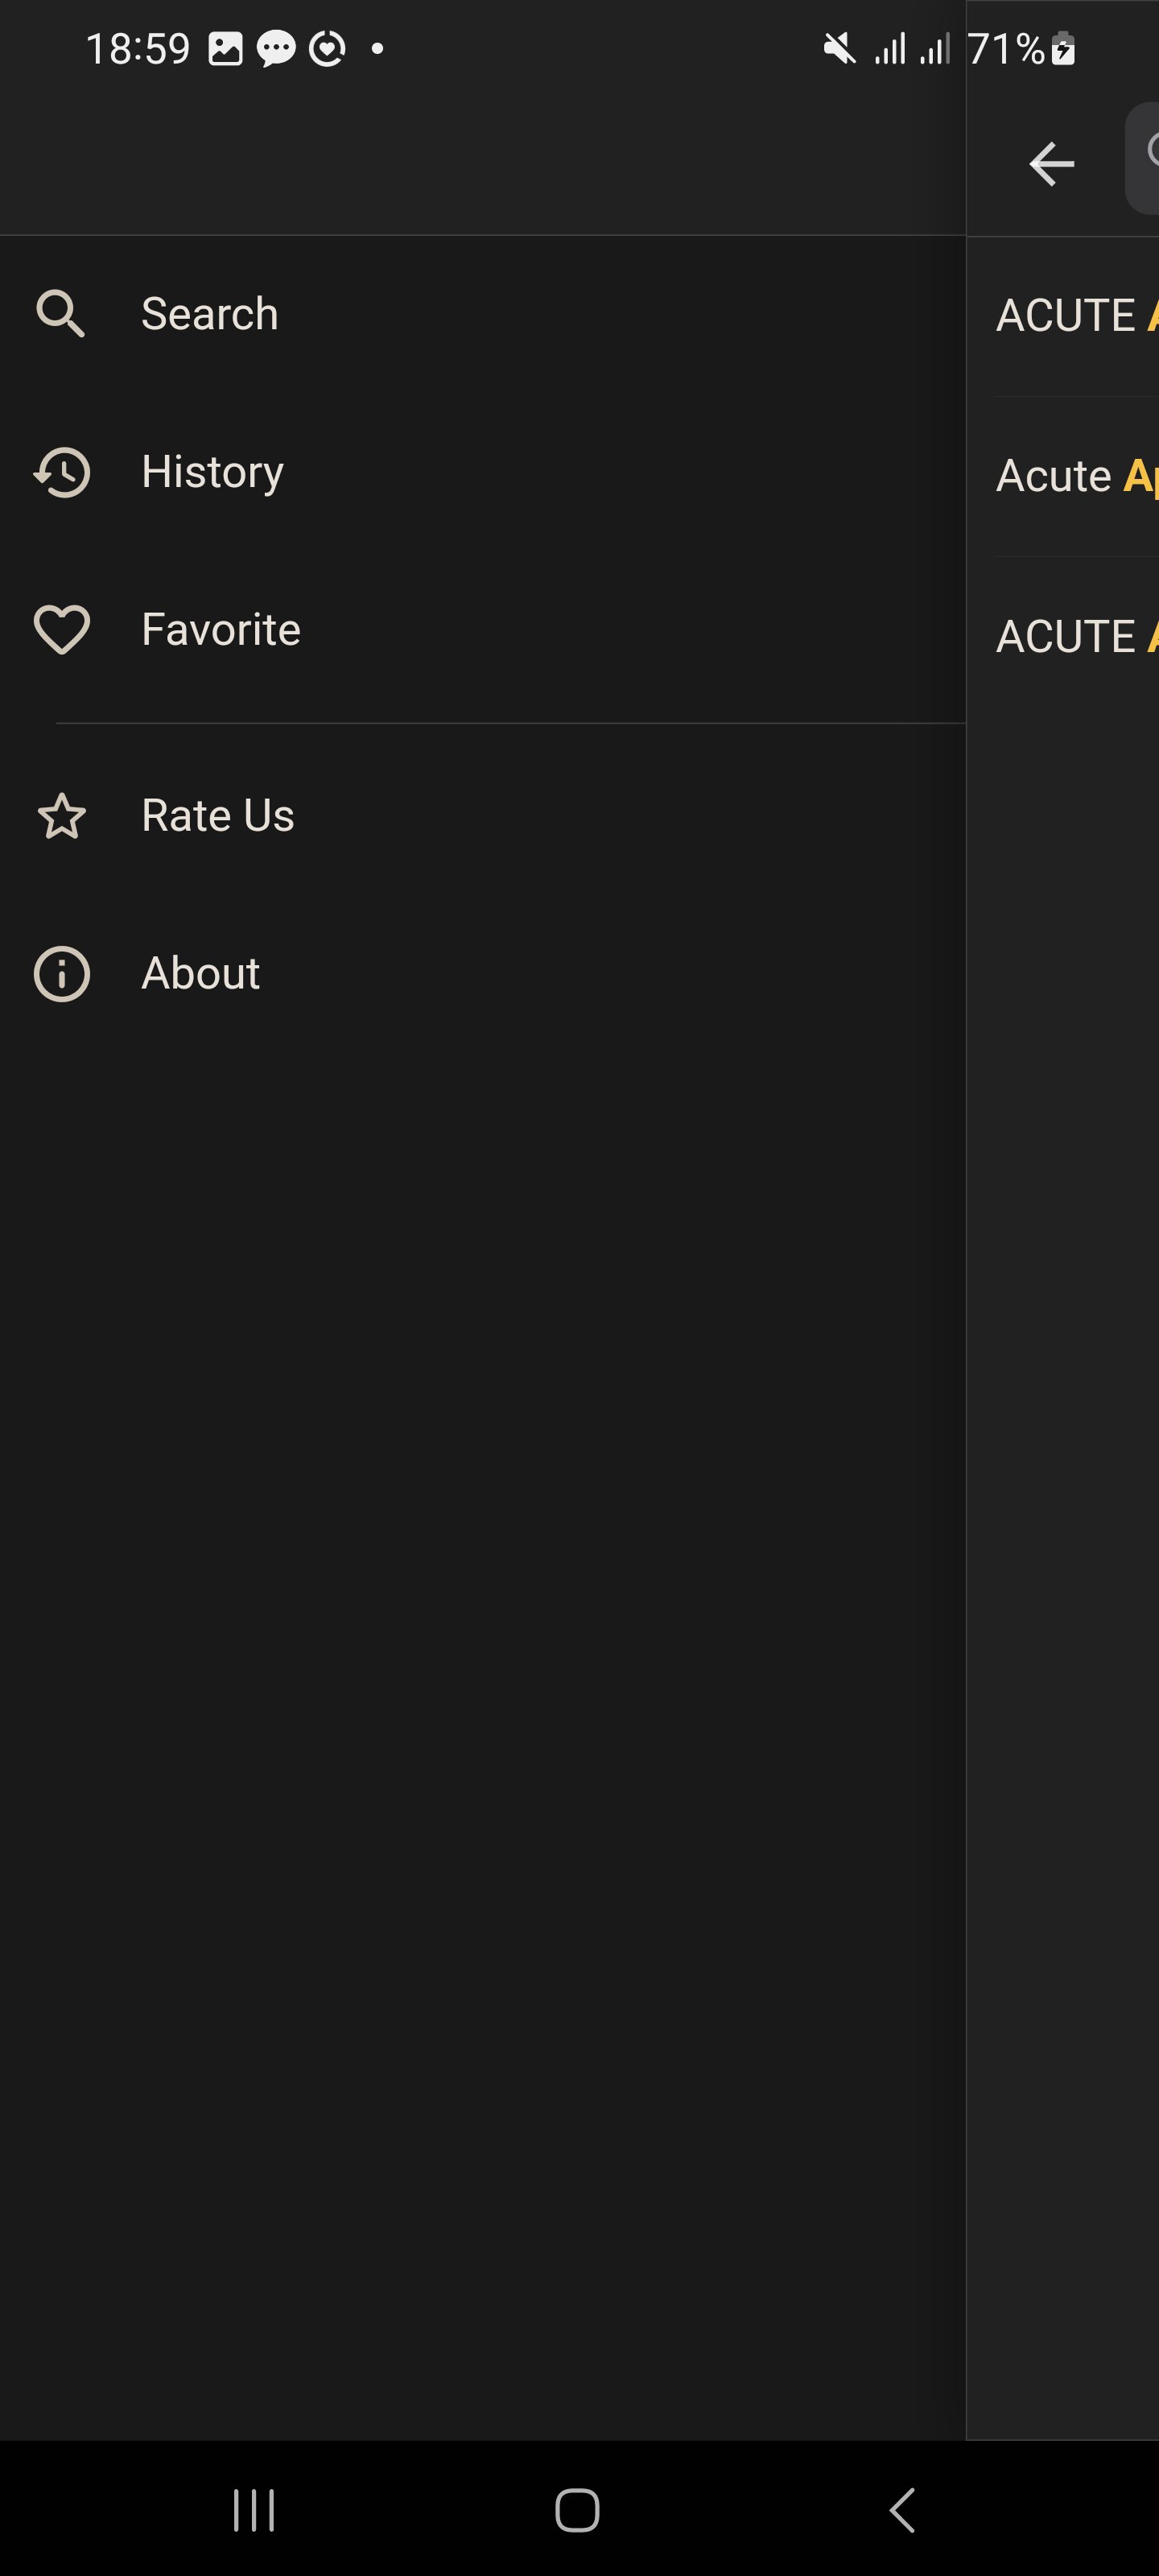Tap the About info icon
The height and width of the screenshot is (2576, 1159).
(x=62, y=974)
